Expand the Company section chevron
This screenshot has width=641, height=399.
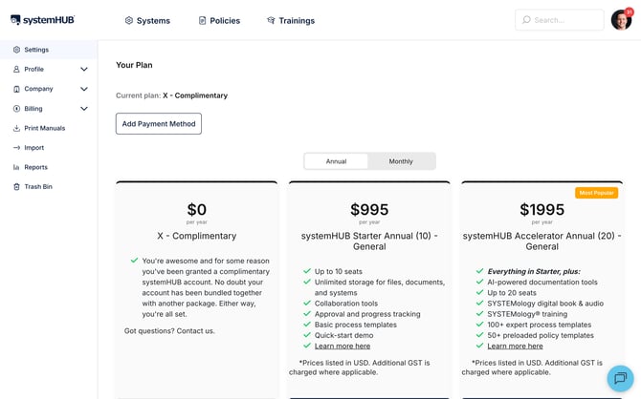click(x=84, y=89)
